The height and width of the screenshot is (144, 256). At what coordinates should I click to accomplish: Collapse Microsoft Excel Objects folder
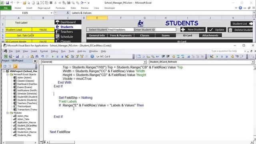click(7, 74)
